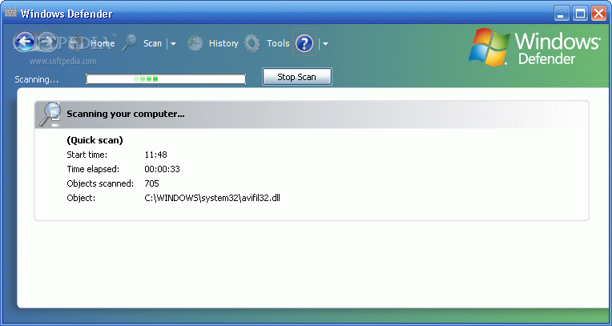Open the History page label
The width and height of the screenshot is (612, 326).
click(223, 43)
